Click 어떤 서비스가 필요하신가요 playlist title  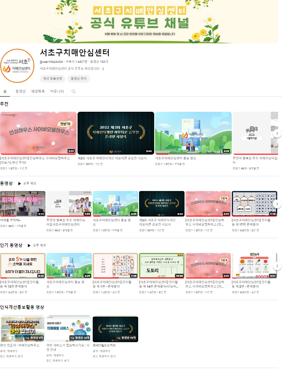(x=68, y=347)
